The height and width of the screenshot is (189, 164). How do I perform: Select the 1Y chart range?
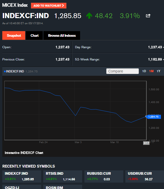point(158,71)
